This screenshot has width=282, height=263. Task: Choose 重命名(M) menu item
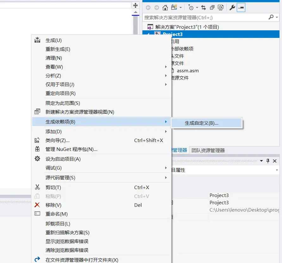click(101, 214)
